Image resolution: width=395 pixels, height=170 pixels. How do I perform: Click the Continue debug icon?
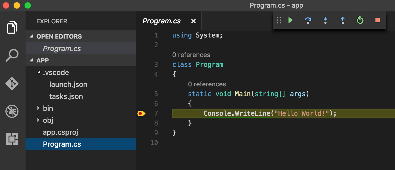[290, 20]
